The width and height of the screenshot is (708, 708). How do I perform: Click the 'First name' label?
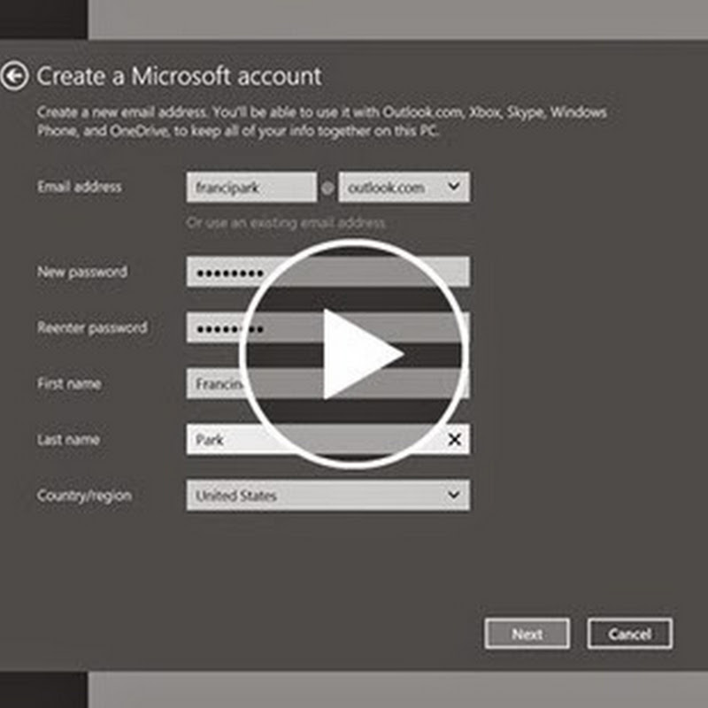pos(69,383)
